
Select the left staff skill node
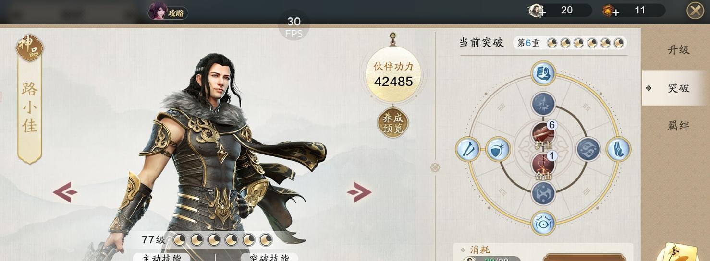pos(467,149)
